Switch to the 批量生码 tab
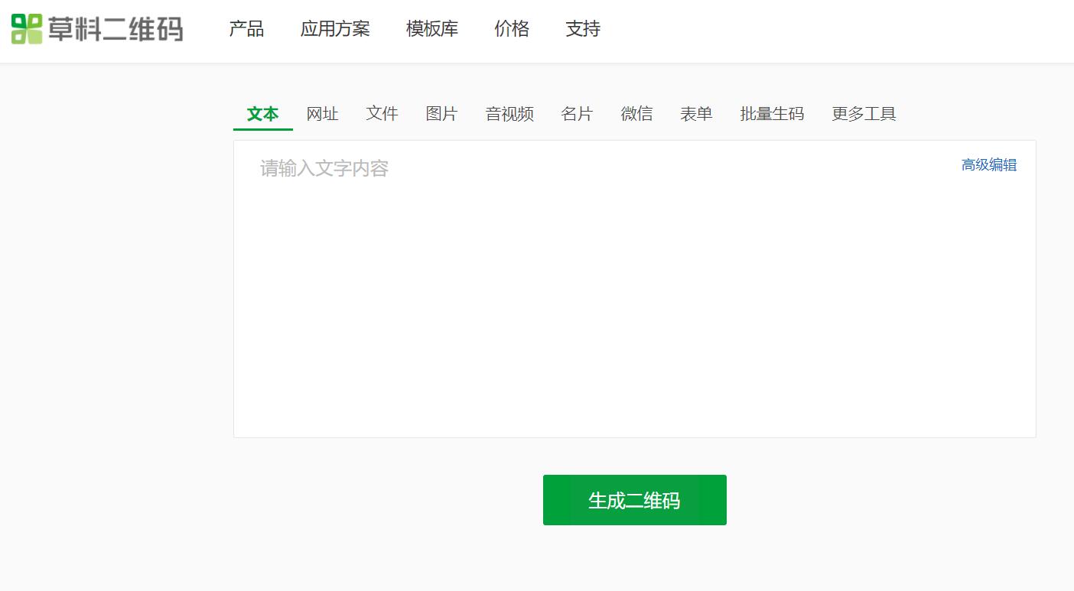This screenshot has width=1074, height=591. [772, 113]
